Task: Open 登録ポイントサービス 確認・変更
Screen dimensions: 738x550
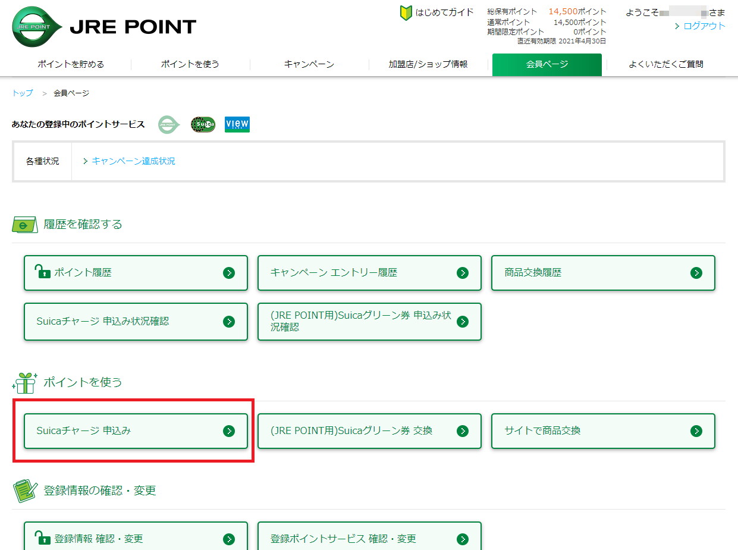Action: click(369, 536)
